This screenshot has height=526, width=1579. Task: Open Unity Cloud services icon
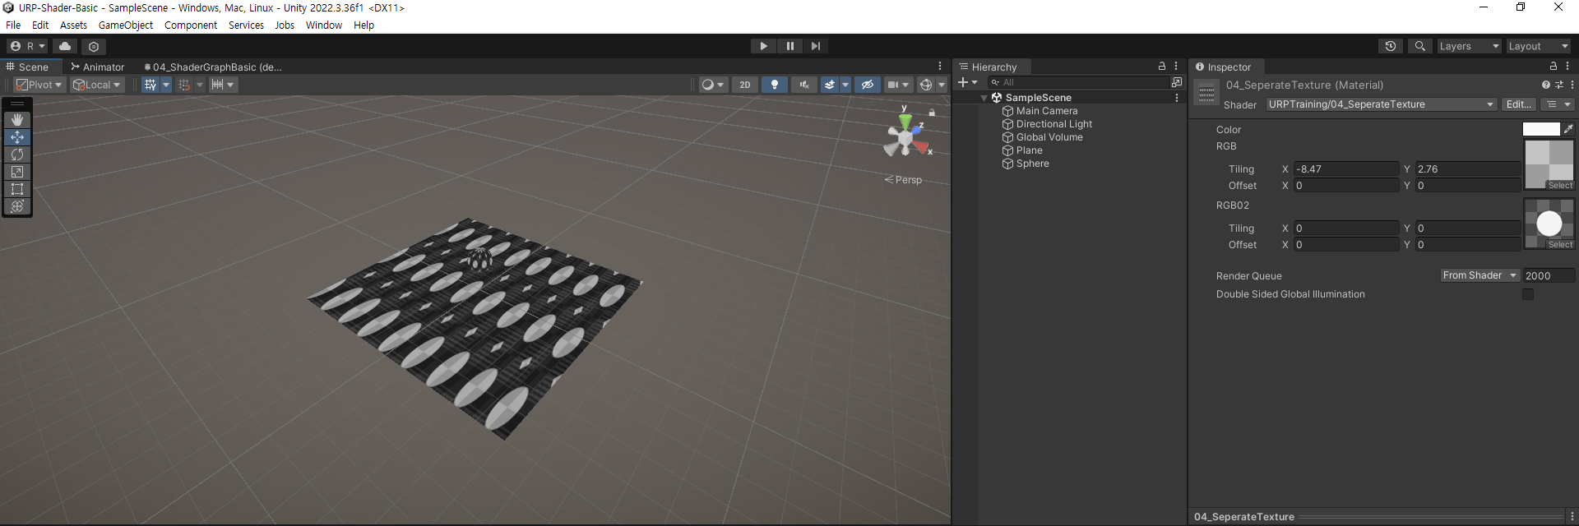65,46
